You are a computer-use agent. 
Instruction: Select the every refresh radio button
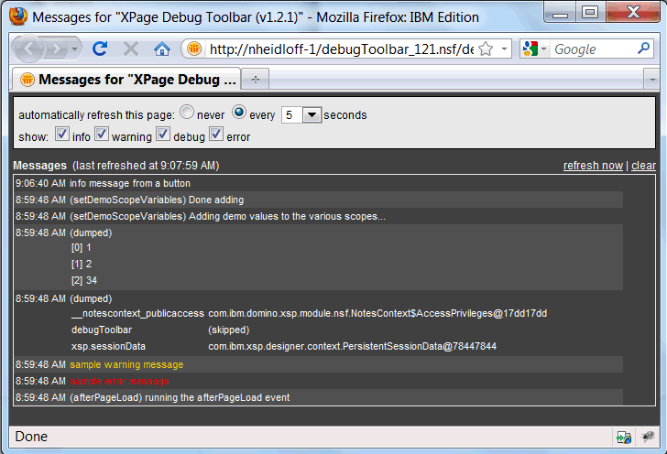click(x=239, y=113)
